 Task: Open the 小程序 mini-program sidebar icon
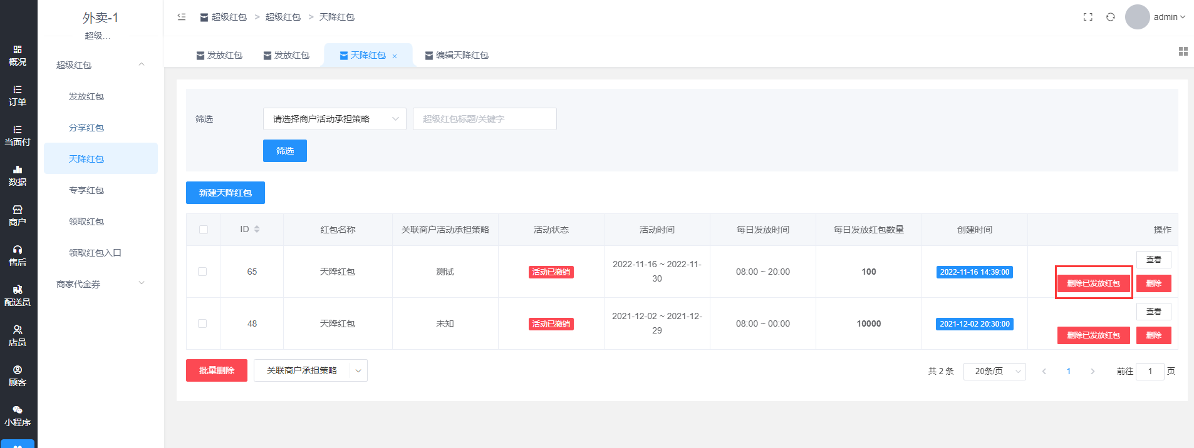coord(18,416)
